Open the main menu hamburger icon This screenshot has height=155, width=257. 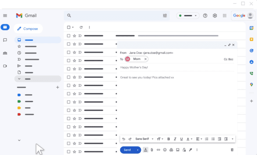click(5, 16)
